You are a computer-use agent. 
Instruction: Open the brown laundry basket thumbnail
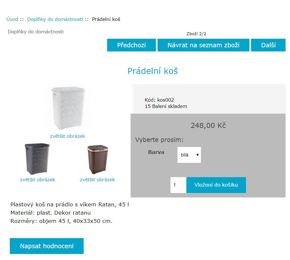click(98, 159)
